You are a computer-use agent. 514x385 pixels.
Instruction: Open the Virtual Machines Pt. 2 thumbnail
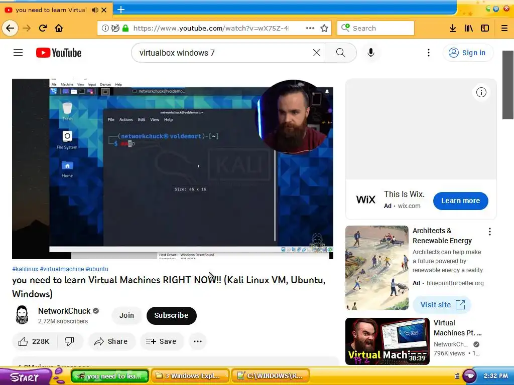click(x=387, y=341)
